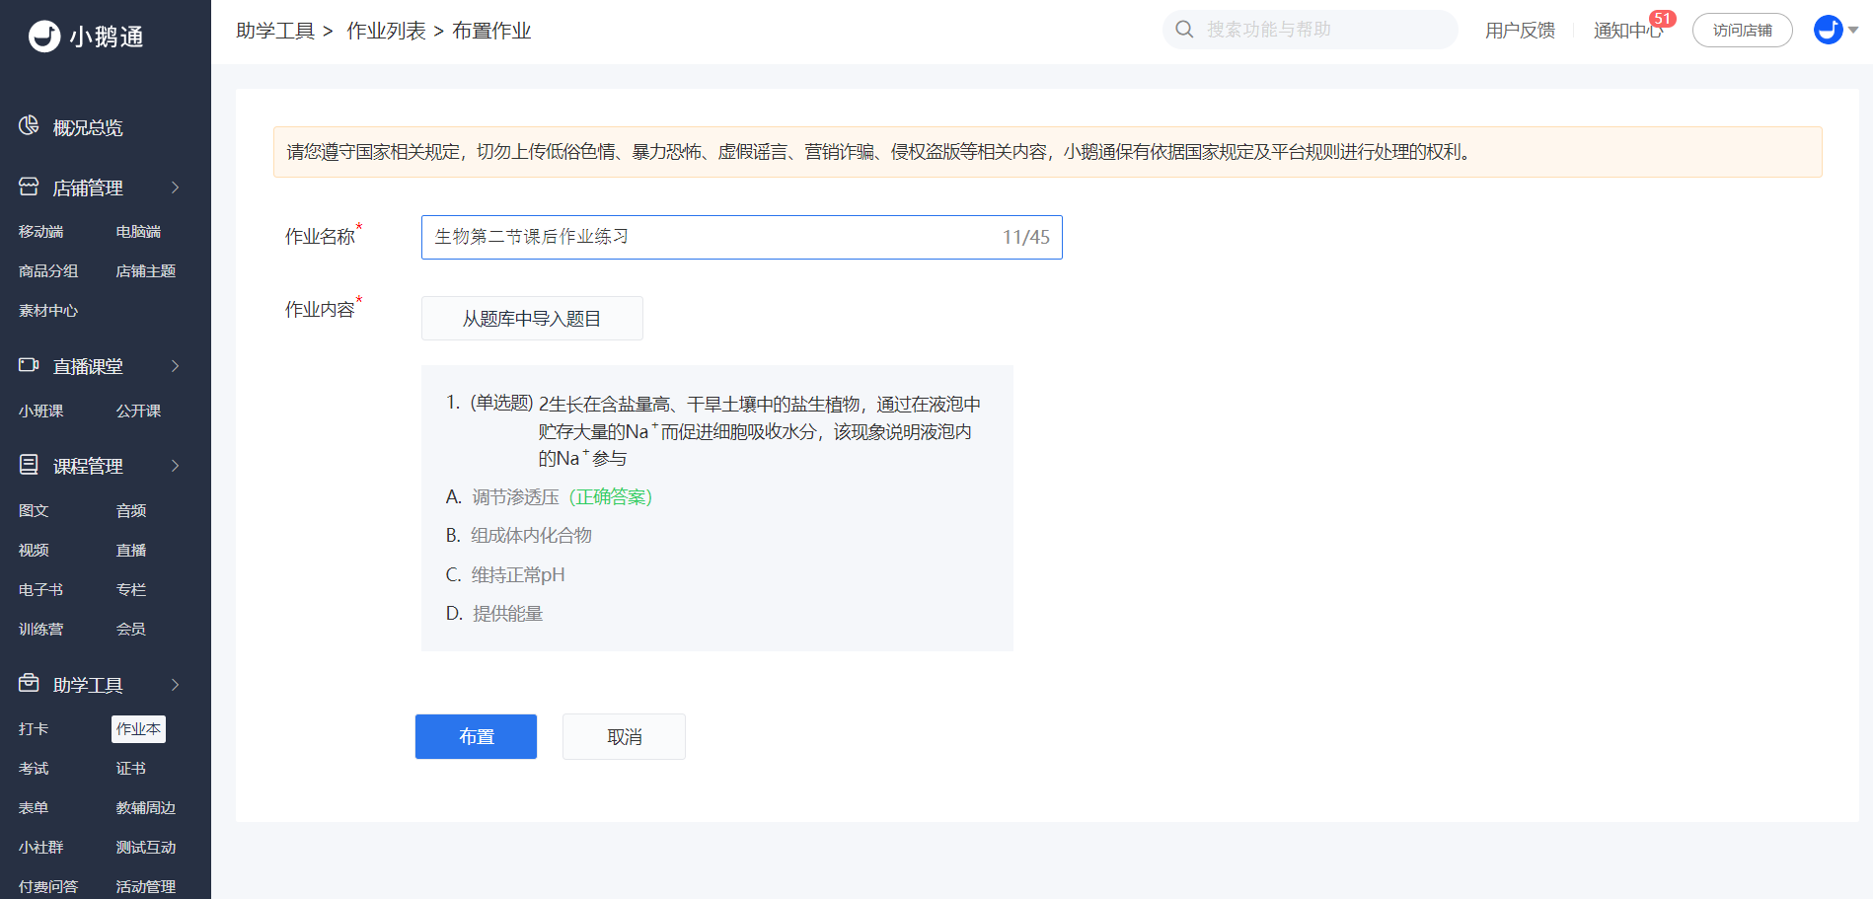Select 作业本 in the sidebar
Screen dimensions: 1873x899
pos(138,729)
